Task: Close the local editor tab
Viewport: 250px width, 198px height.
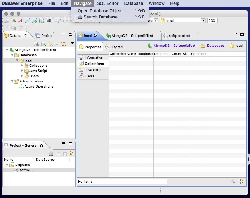Action: point(96,35)
